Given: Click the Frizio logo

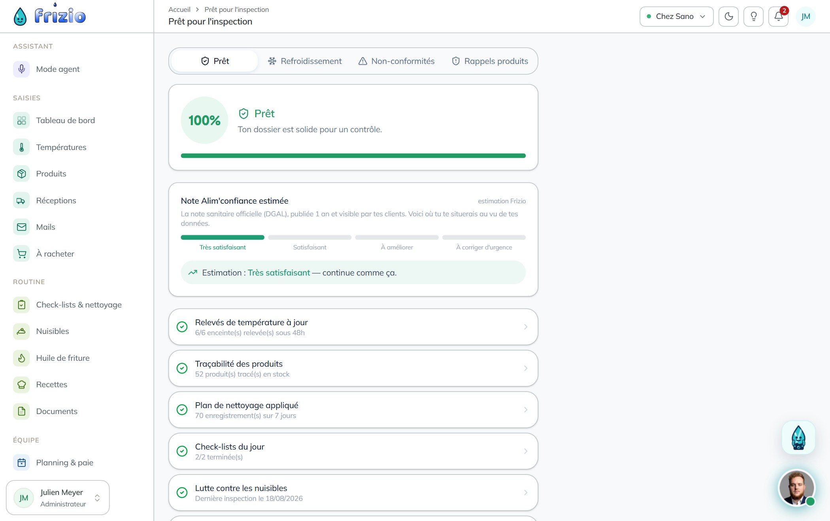Looking at the screenshot, I should 49,16.
